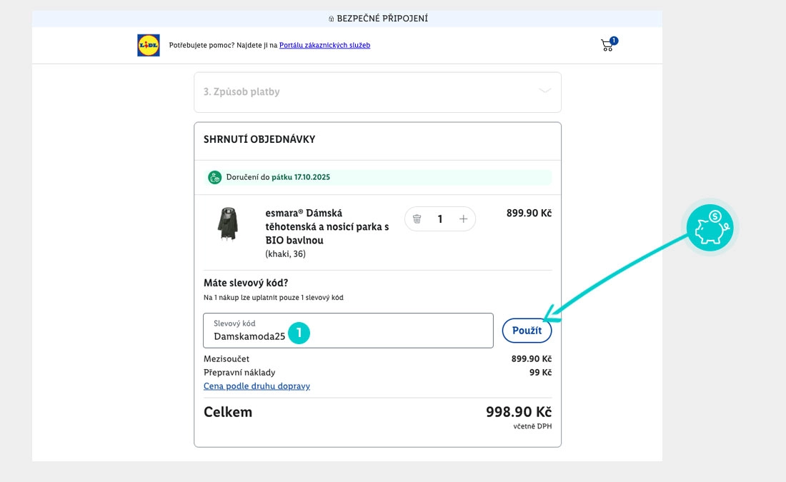Click the trash icon to remove the parka
The width and height of the screenshot is (786, 482).
coord(417,219)
